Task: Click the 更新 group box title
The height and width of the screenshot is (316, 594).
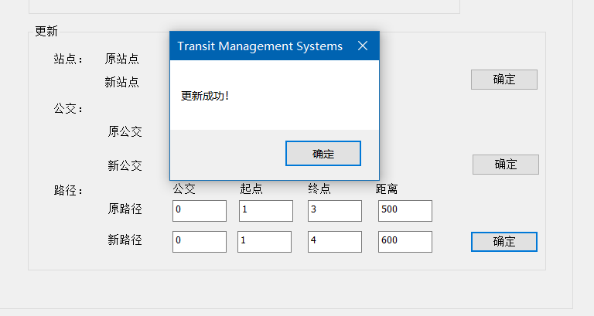Action: [x=46, y=31]
